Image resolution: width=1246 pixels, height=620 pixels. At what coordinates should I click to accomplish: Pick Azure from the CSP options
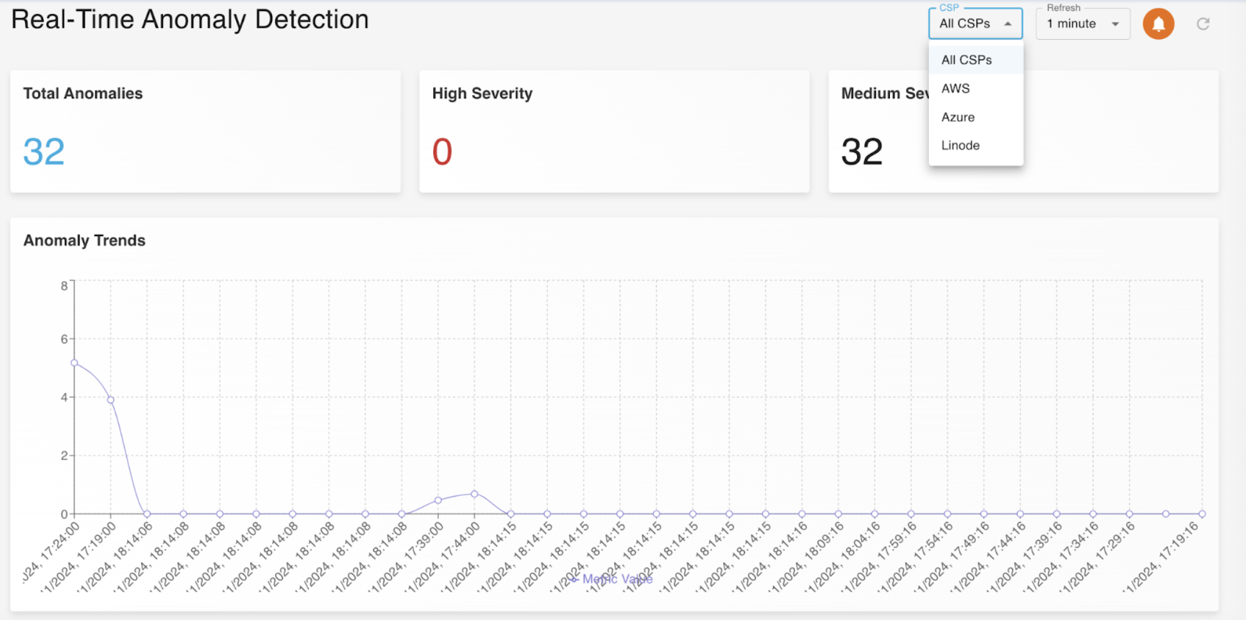click(x=958, y=117)
